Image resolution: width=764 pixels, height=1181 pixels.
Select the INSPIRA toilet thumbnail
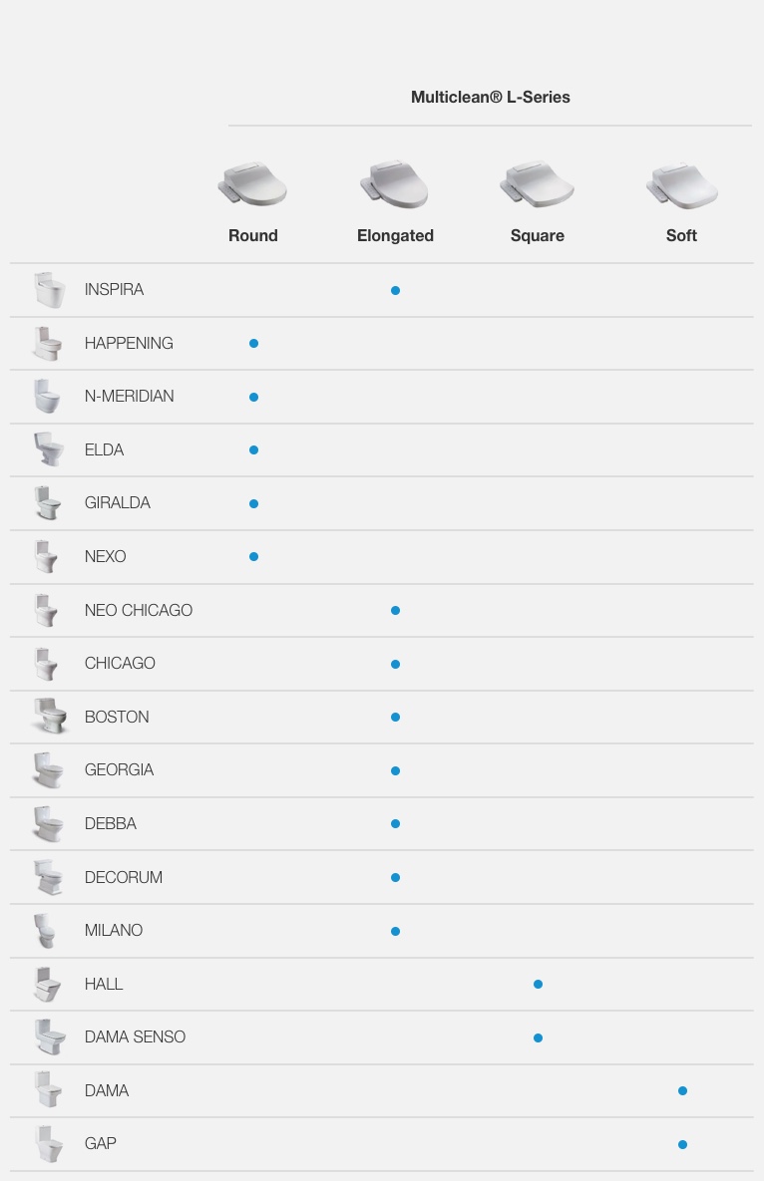coord(50,290)
